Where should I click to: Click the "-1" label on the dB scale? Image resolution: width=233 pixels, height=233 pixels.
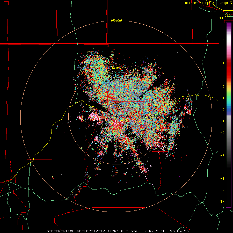pyautogui.click(x=222, y=121)
